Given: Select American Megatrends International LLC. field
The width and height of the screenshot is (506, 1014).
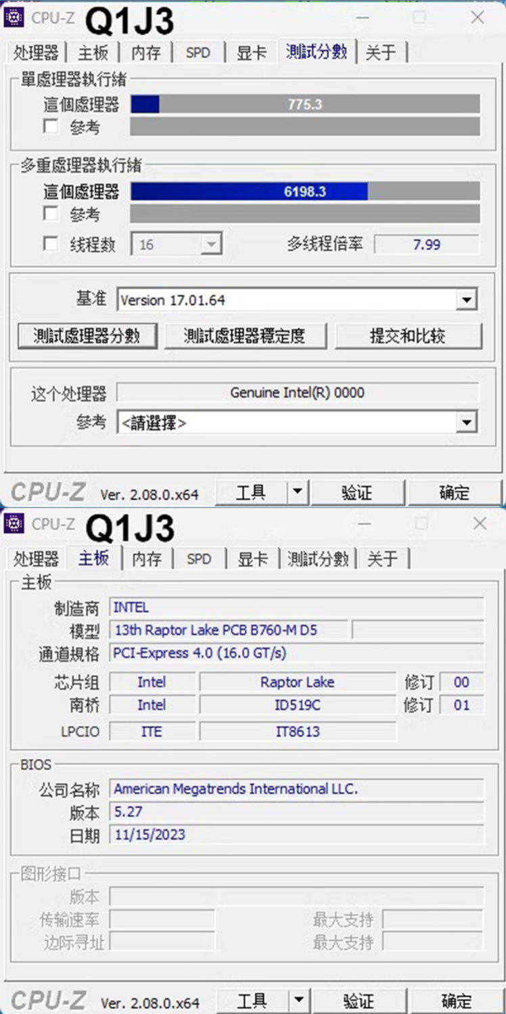Looking at the screenshot, I should point(297,789).
